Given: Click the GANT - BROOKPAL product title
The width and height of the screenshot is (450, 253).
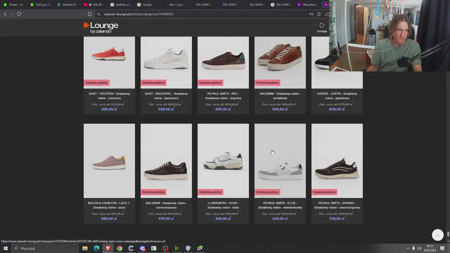Looking at the screenshot, I should coord(166,96).
